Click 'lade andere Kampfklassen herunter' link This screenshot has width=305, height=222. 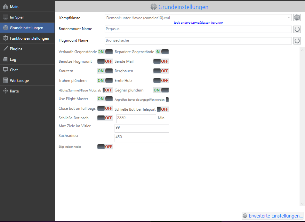coord(198,23)
